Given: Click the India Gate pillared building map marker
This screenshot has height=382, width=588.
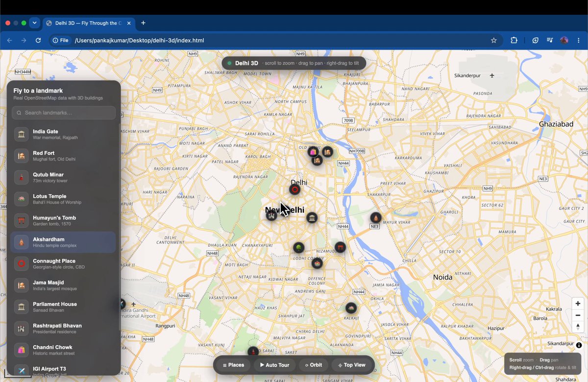Looking at the screenshot, I should [312, 218].
